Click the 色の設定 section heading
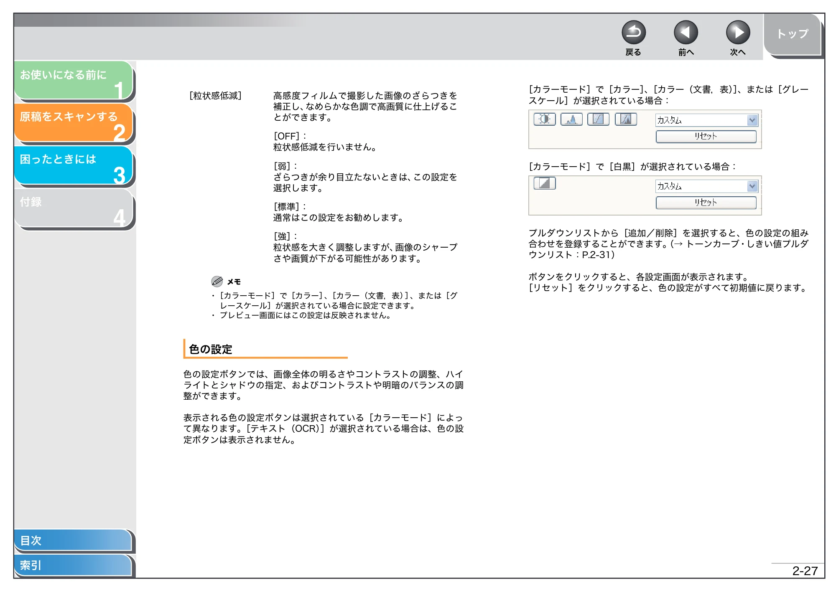 [x=210, y=349]
